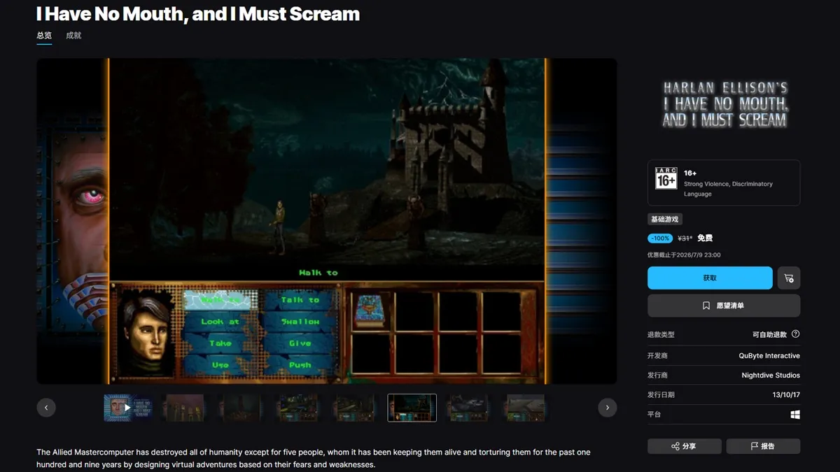Click the game title heading
Viewport: 840px width, 472px height.
(198, 13)
